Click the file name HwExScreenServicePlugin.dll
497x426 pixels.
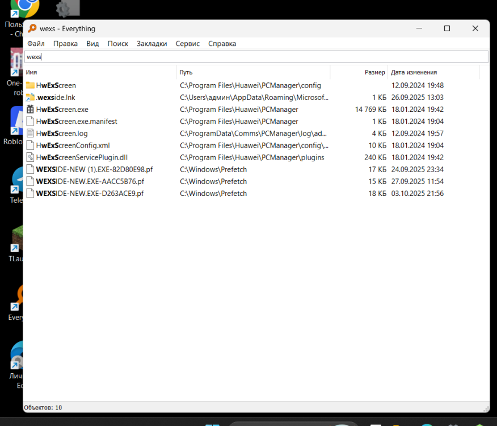[82, 157]
